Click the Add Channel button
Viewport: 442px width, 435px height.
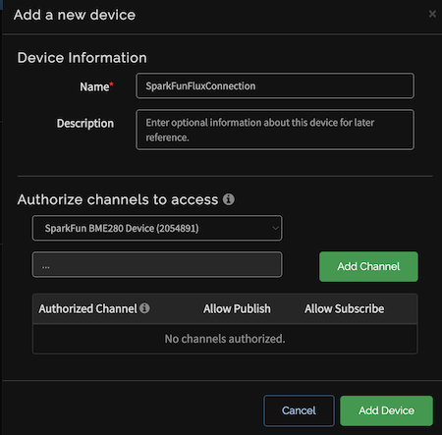(368, 266)
